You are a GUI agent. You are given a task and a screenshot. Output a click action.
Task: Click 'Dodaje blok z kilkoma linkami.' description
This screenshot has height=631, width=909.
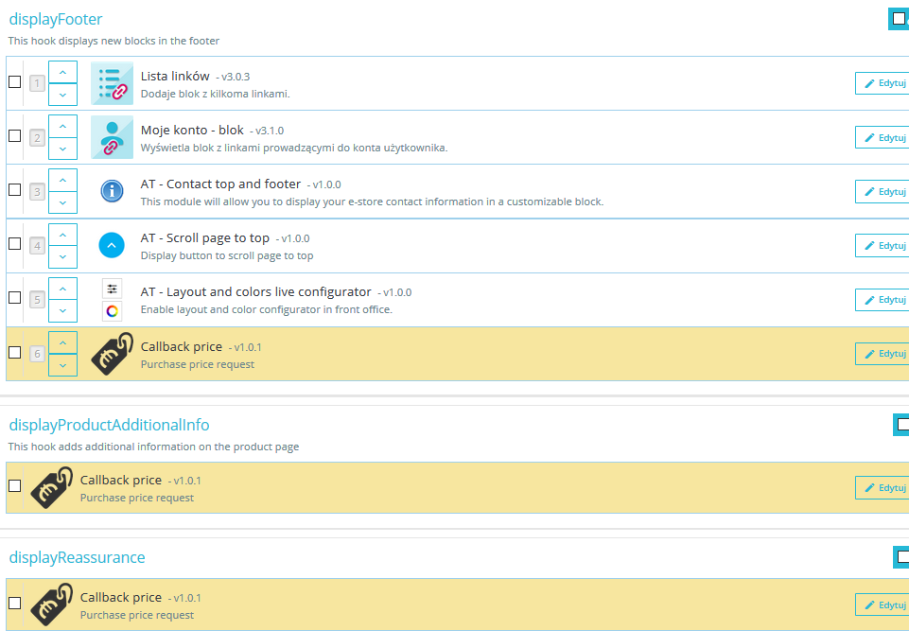pos(215,94)
